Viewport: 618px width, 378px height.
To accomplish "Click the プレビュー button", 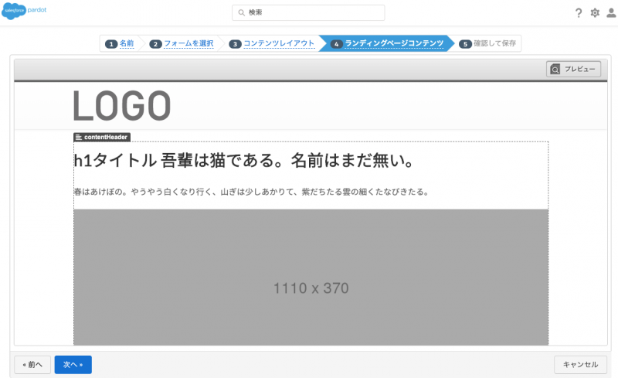I will click(573, 69).
